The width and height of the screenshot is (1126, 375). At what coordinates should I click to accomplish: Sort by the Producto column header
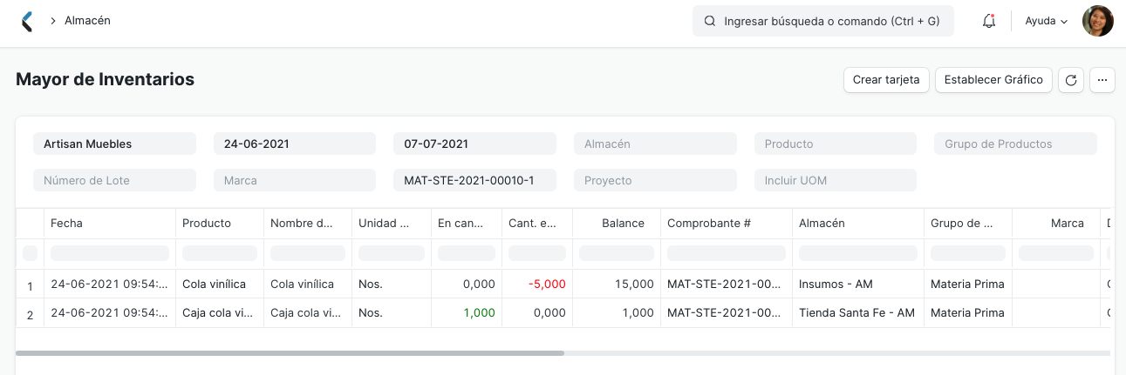(220, 224)
